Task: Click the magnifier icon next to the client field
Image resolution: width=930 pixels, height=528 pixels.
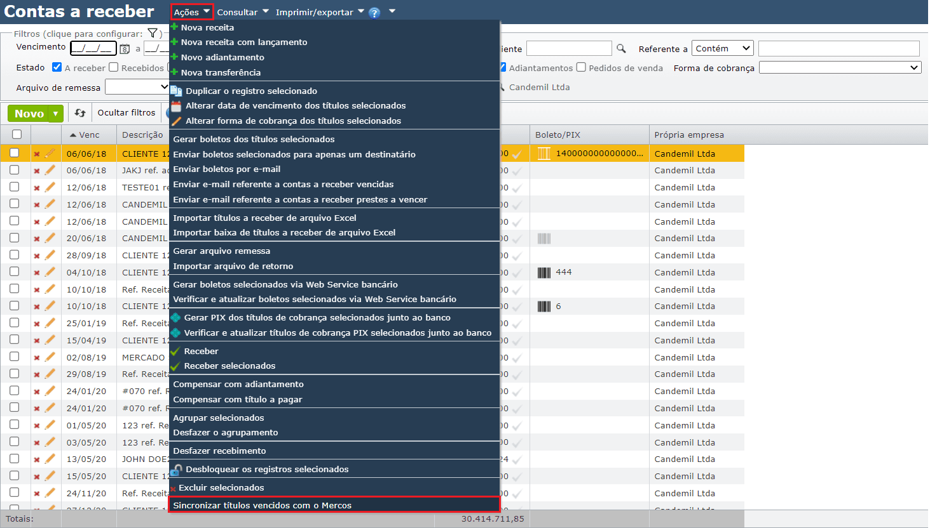Action: click(x=621, y=48)
